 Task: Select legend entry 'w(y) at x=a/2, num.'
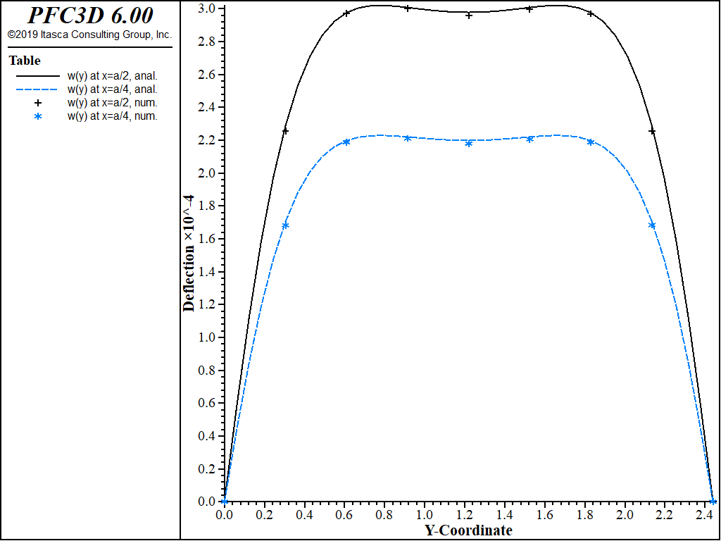pyautogui.click(x=113, y=103)
